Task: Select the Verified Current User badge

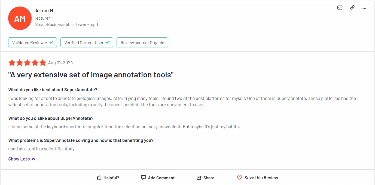Action: tap(87, 42)
